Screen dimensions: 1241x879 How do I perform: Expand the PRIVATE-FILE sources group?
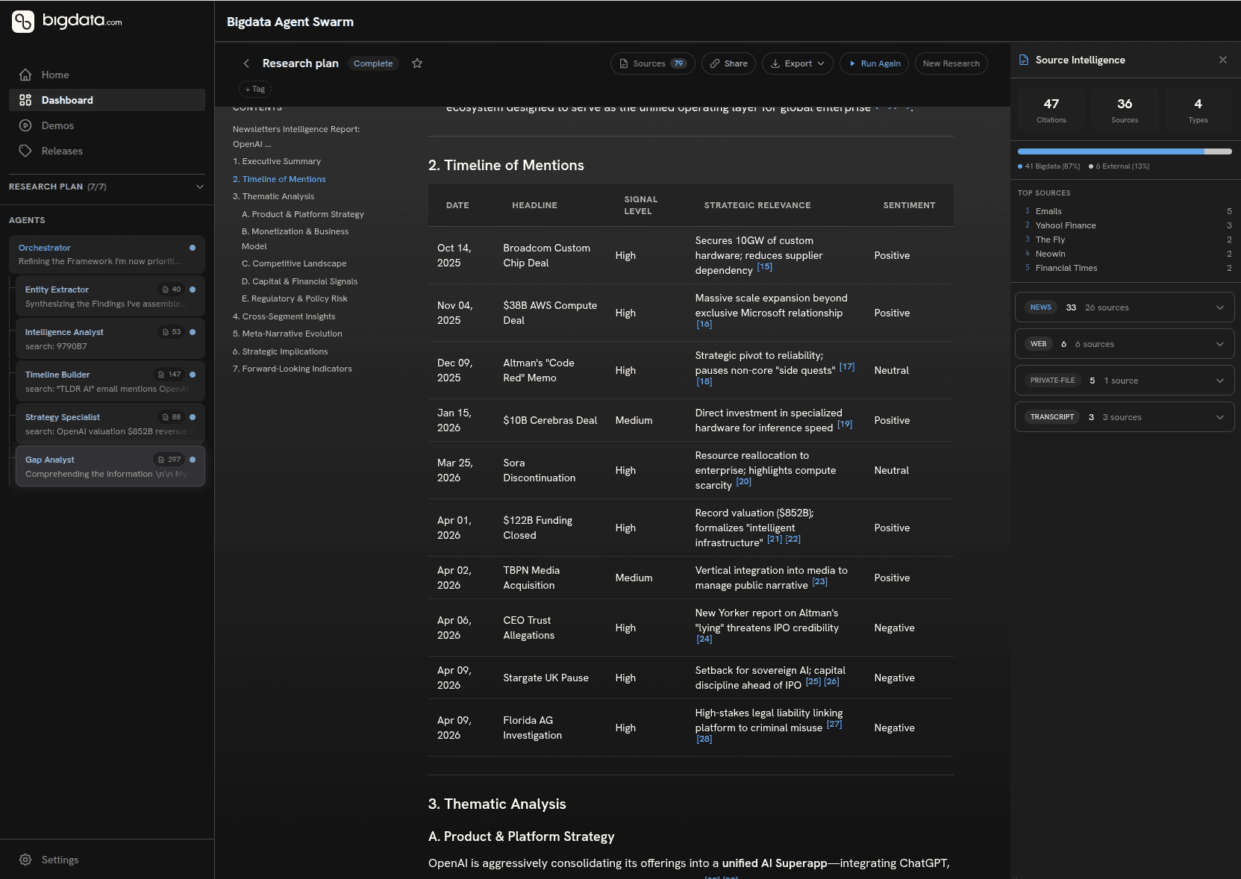point(1125,381)
